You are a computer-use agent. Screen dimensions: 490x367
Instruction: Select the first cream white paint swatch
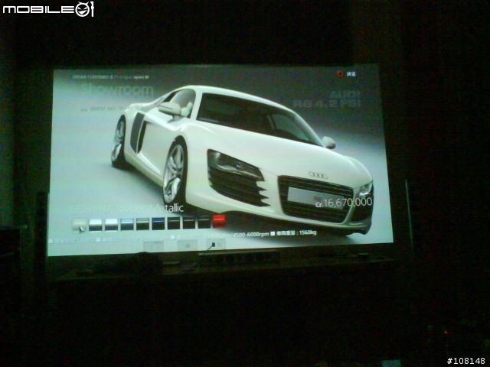(x=80, y=225)
